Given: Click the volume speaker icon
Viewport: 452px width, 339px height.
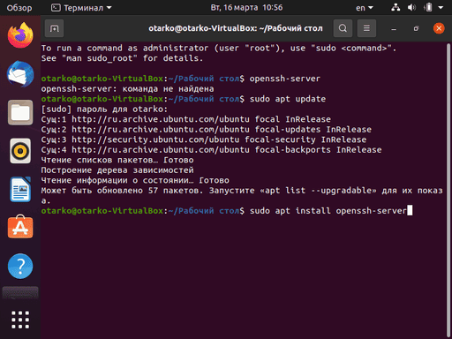Looking at the screenshot, I should pos(411,7).
